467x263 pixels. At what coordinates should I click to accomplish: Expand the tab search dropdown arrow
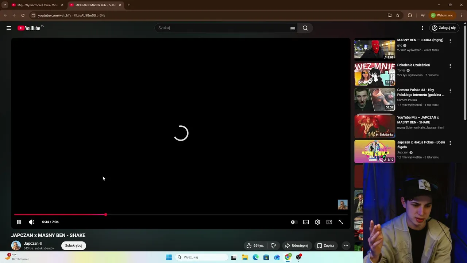point(5,5)
